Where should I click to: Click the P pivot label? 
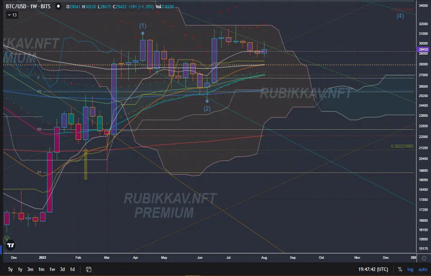click(x=38, y=78)
